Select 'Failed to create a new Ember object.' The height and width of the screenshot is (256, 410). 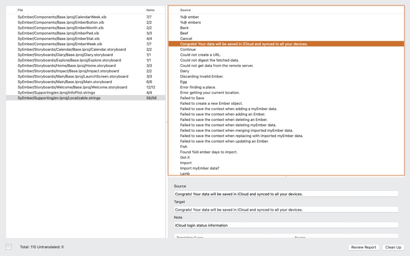tap(286, 103)
